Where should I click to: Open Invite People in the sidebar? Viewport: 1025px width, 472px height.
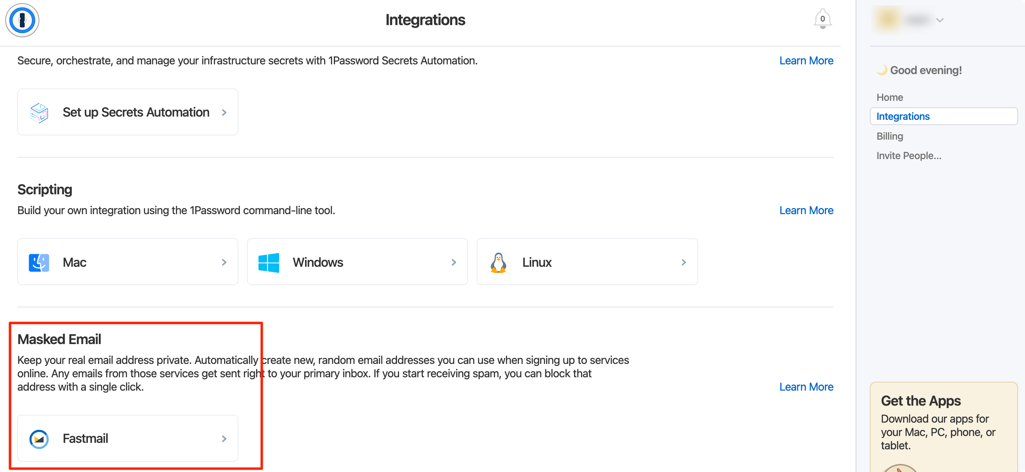[x=909, y=155]
